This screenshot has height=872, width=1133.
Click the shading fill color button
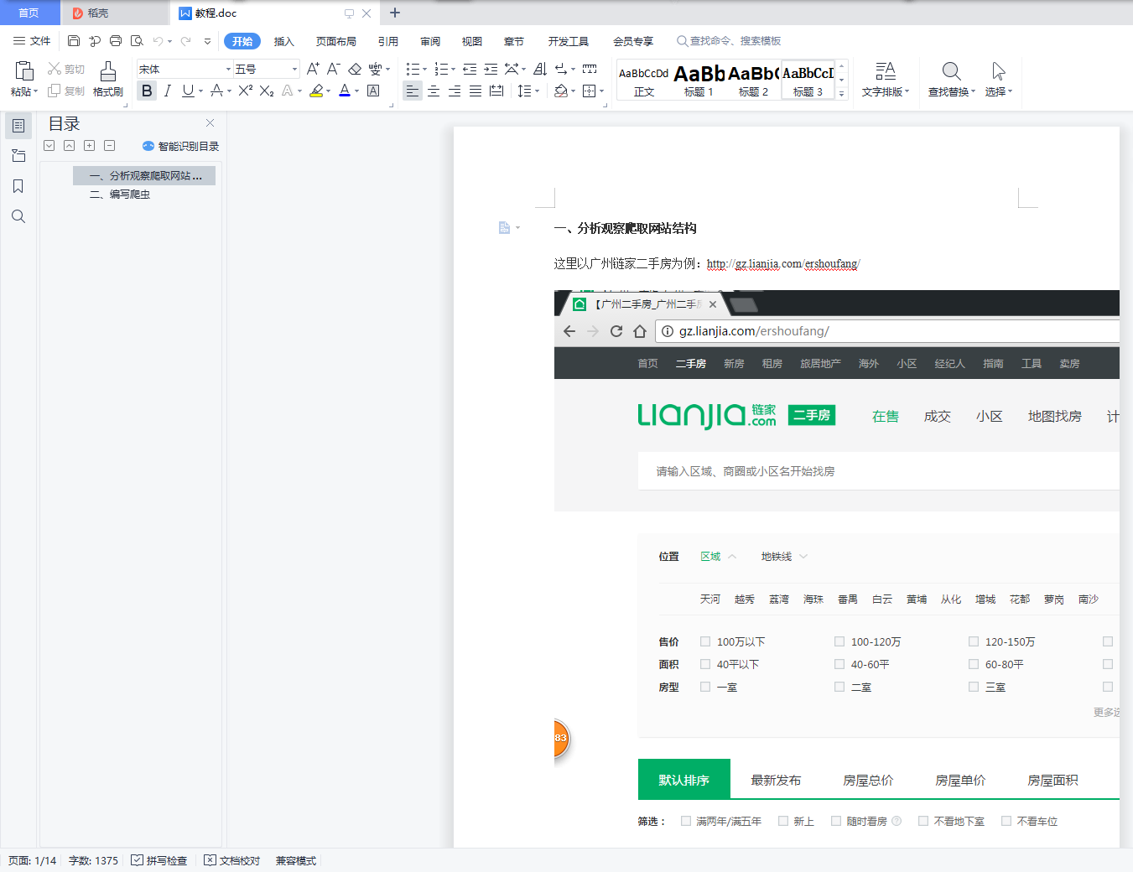tap(561, 91)
